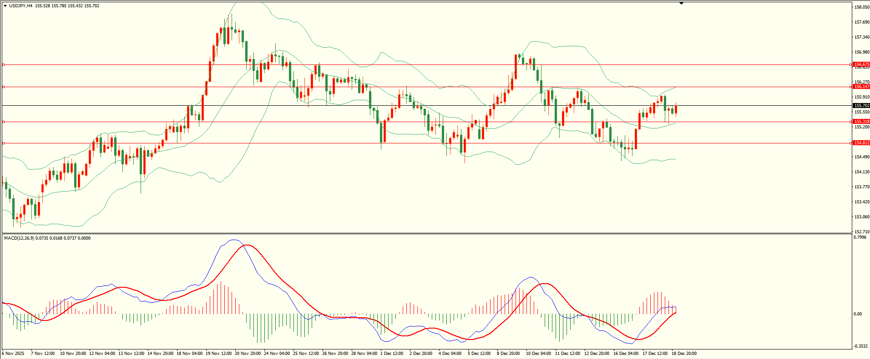The image size is (870, 359).
Task: Click the 20 Nov 20:00 time label
Action: coord(248,354)
